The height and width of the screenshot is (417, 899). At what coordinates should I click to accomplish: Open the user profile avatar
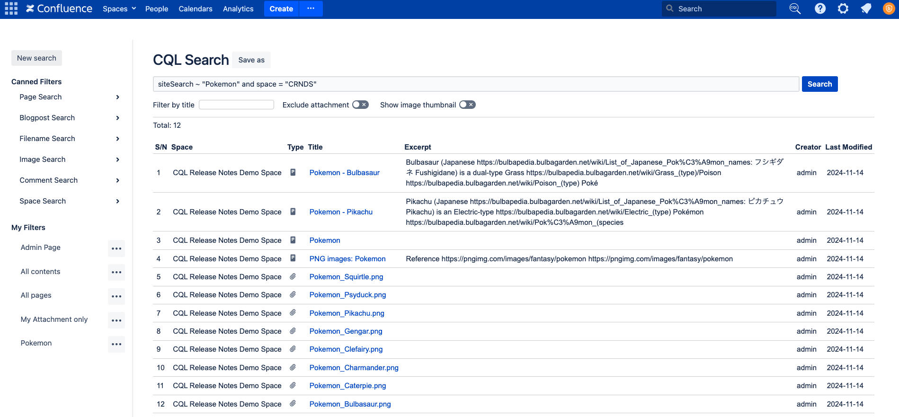[x=889, y=9]
